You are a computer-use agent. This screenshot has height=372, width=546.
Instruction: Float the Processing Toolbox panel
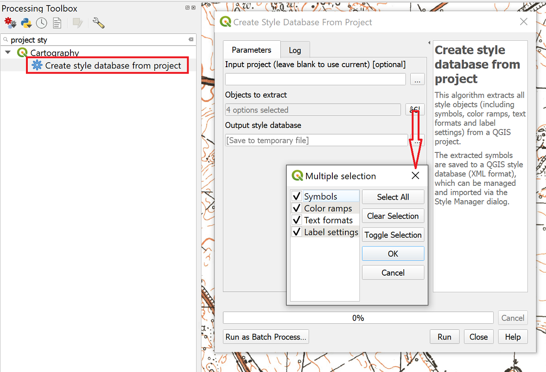pos(188,8)
